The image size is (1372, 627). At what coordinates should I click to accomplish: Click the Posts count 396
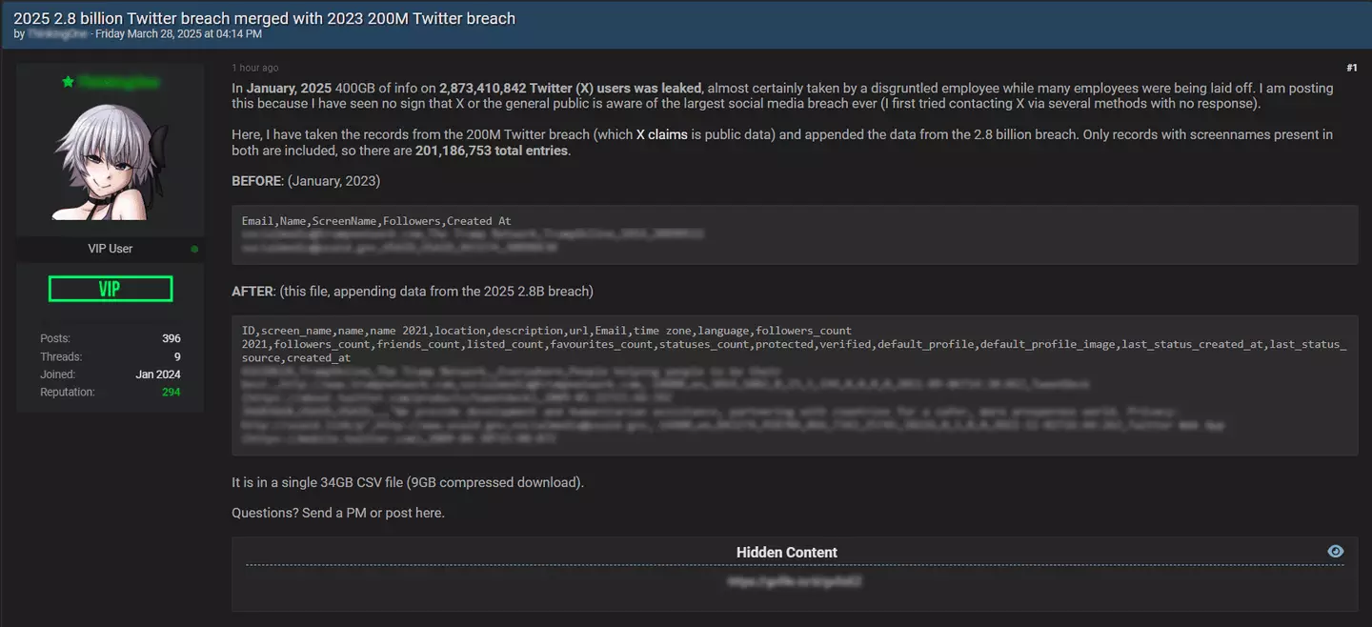[x=171, y=338]
